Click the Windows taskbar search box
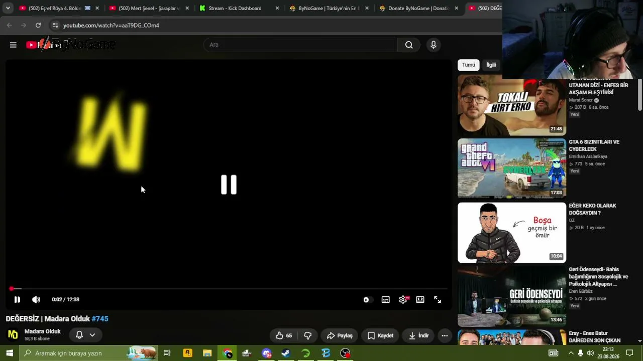This screenshot has height=361, width=643. point(88,353)
